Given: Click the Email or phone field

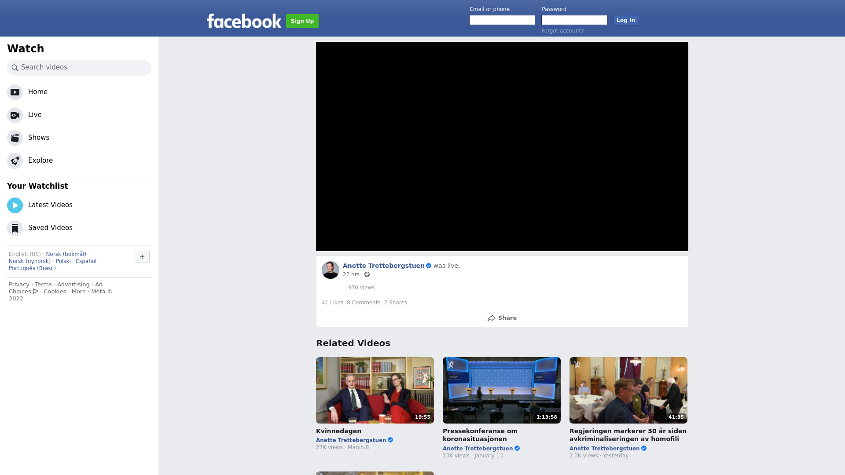Looking at the screenshot, I should [x=502, y=20].
